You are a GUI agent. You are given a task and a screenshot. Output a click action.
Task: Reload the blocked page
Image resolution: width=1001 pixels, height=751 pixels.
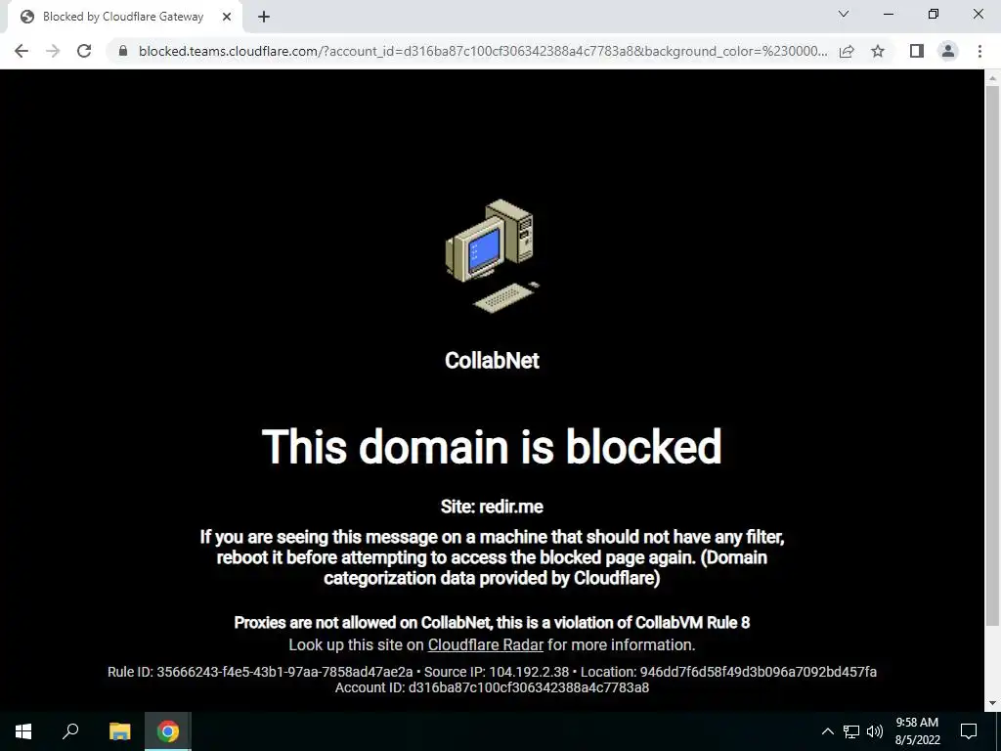pyautogui.click(x=84, y=51)
